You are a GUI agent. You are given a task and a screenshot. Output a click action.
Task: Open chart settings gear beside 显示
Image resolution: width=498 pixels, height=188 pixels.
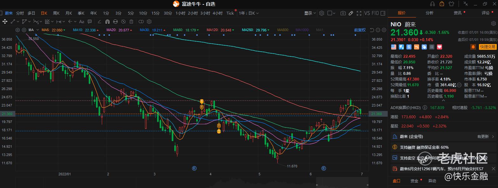click(322, 13)
